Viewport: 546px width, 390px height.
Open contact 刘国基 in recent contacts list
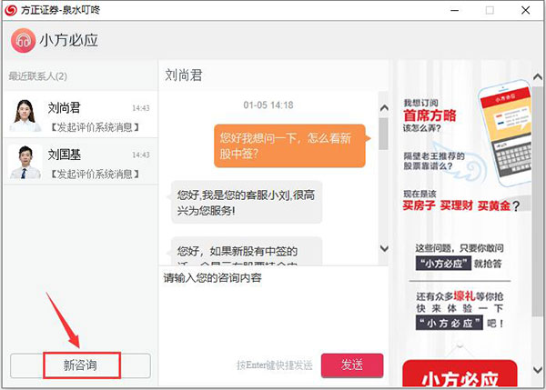point(81,162)
